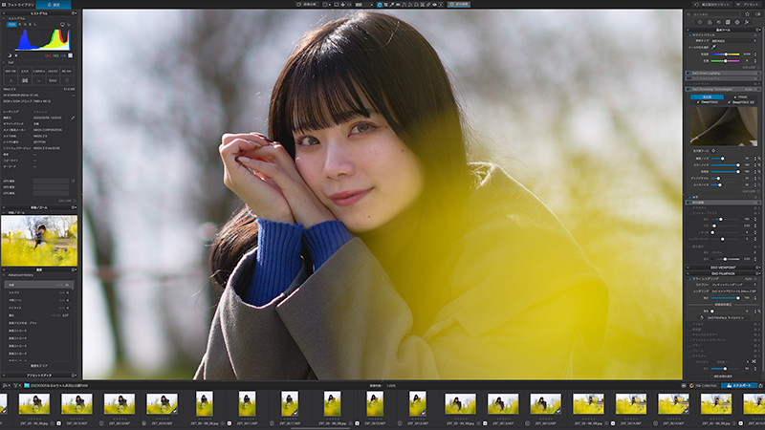Switch to the フォトライブラリ tab
The image size is (765, 430).
point(17,5)
